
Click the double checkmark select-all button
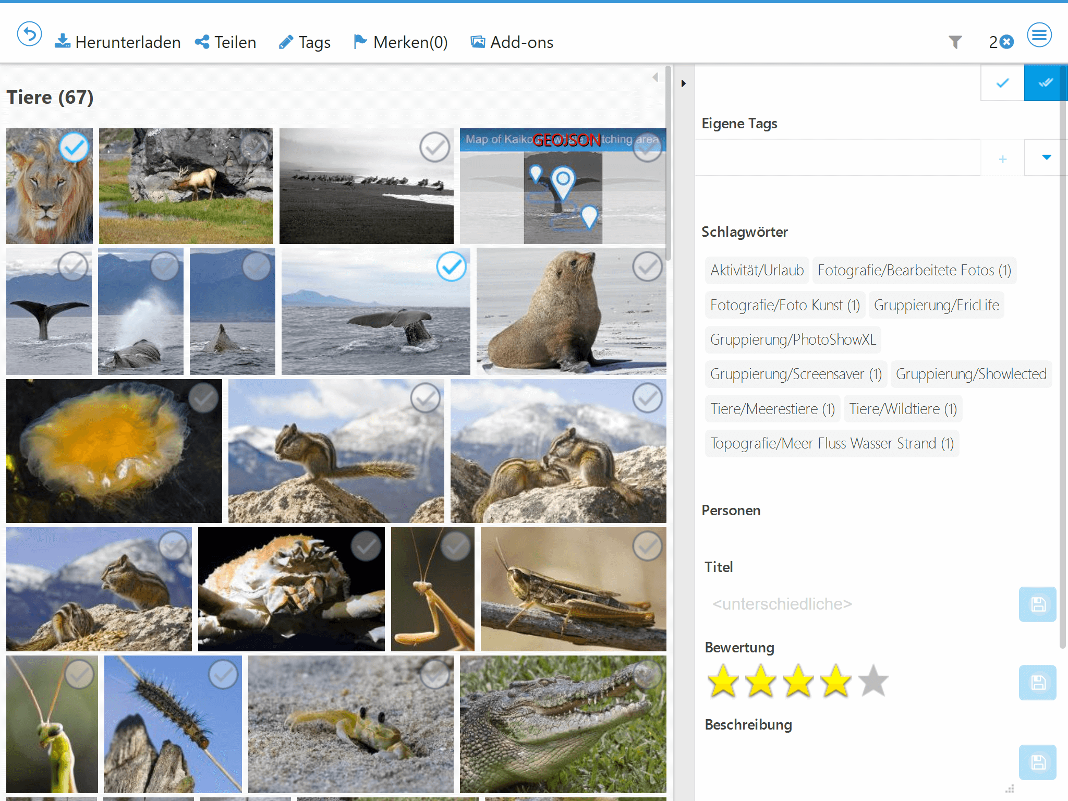pyautogui.click(x=1045, y=83)
